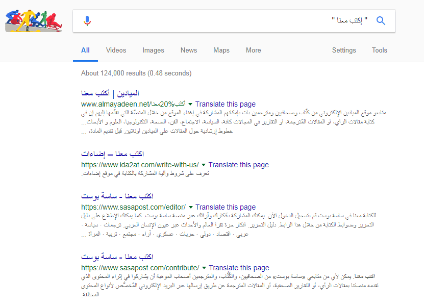
Task: Open the search Settings menu
Action: point(344,50)
